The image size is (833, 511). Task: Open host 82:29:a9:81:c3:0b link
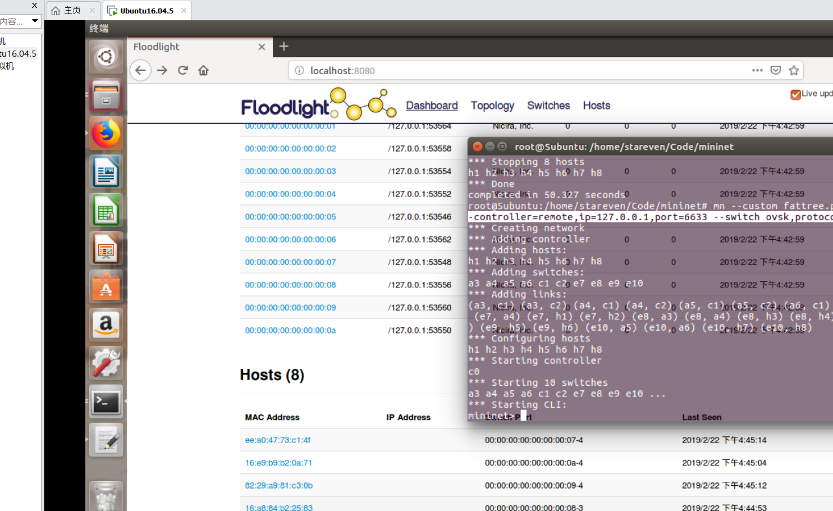point(279,486)
